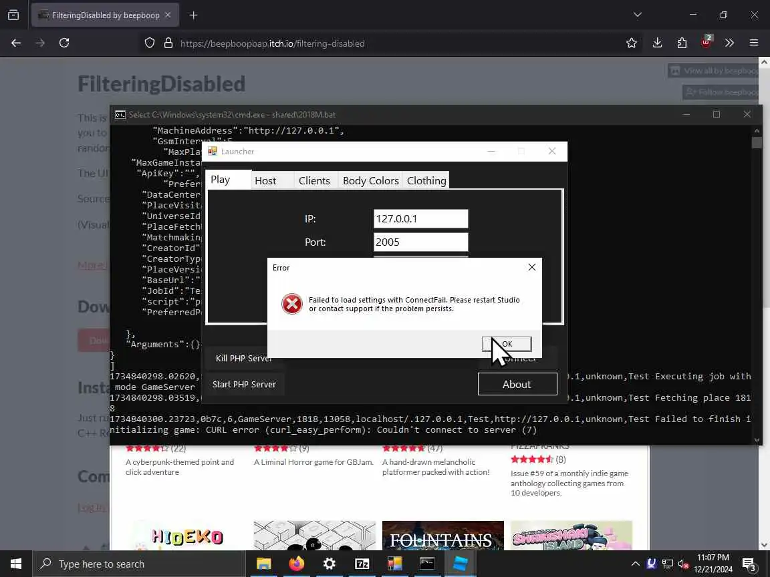Open Firefox downloads panel
This screenshot has width=770, height=577.
click(x=657, y=43)
